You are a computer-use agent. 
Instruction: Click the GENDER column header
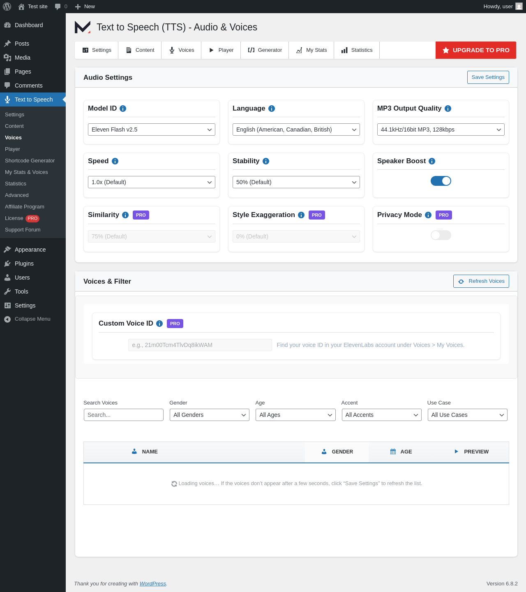[337, 452]
